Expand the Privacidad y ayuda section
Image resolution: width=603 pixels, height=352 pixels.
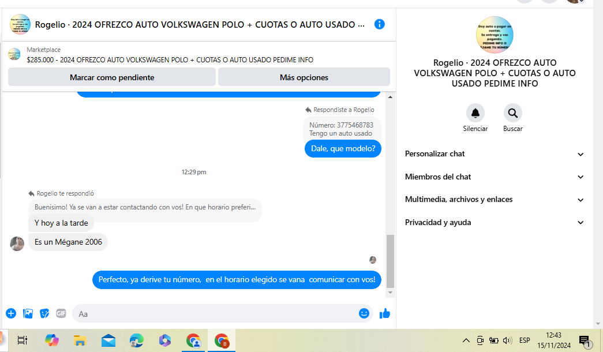[x=580, y=223]
